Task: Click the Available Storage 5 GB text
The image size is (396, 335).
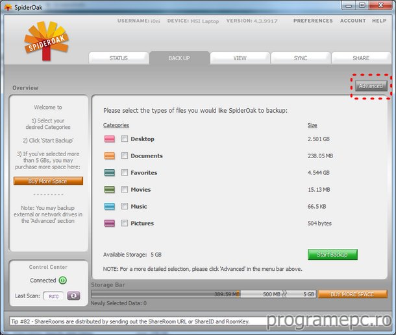Action: [132, 255]
